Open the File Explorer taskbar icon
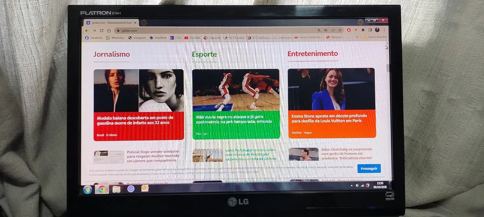This screenshot has height=217, width=484. [116, 189]
